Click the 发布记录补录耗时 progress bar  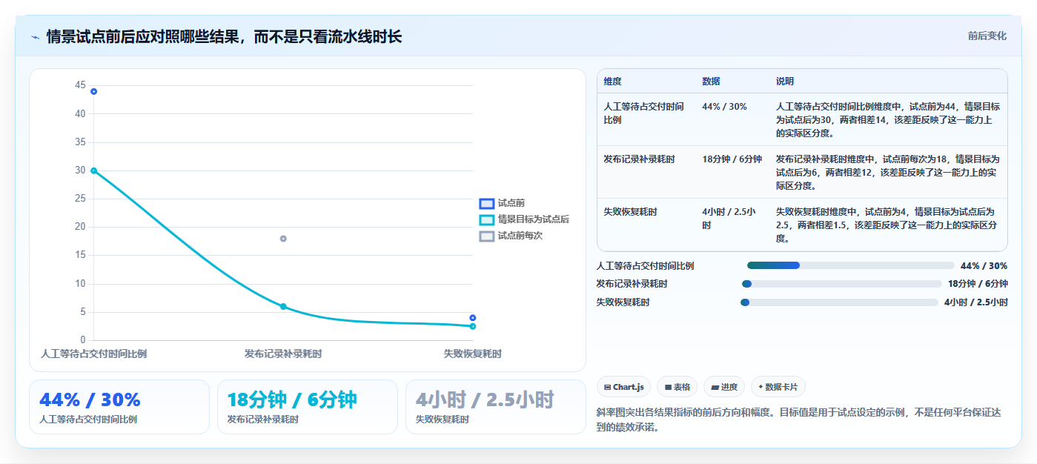[x=841, y=284]
